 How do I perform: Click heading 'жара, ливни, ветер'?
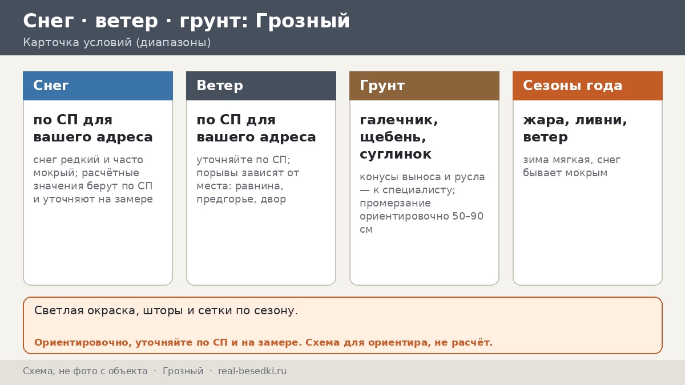[575, 129]
